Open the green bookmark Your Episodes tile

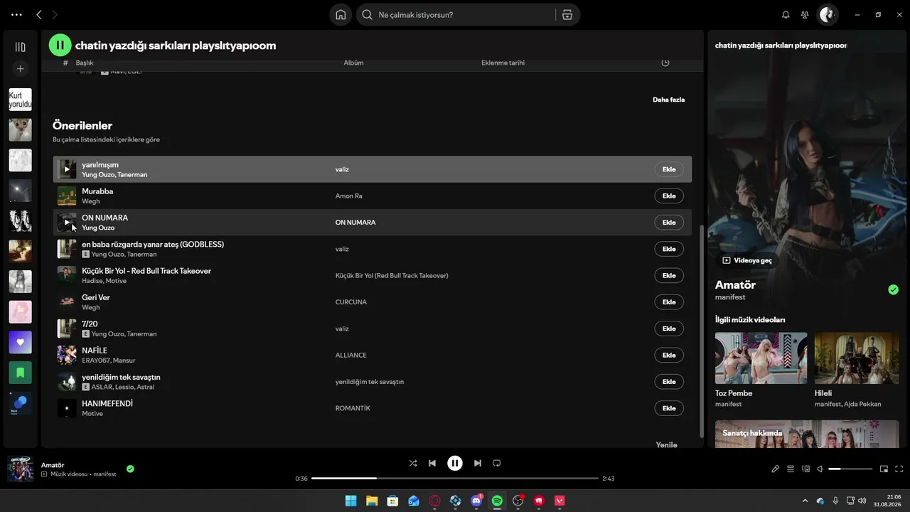[x=20, y=373]
